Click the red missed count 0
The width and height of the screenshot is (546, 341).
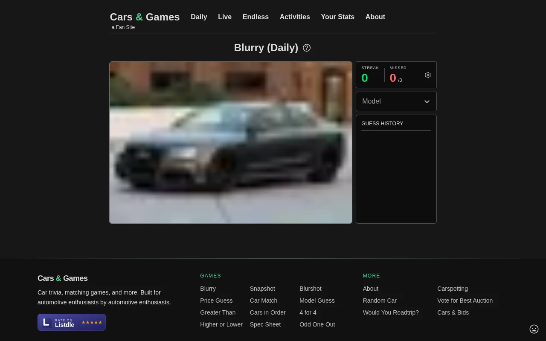[x=393, y=78]
